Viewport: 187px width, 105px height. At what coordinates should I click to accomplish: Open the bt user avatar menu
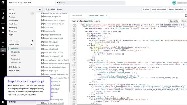point(174,3)
